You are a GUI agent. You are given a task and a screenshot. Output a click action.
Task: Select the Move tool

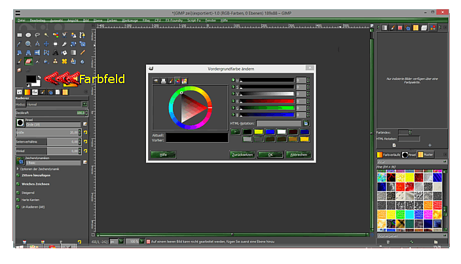46,44
